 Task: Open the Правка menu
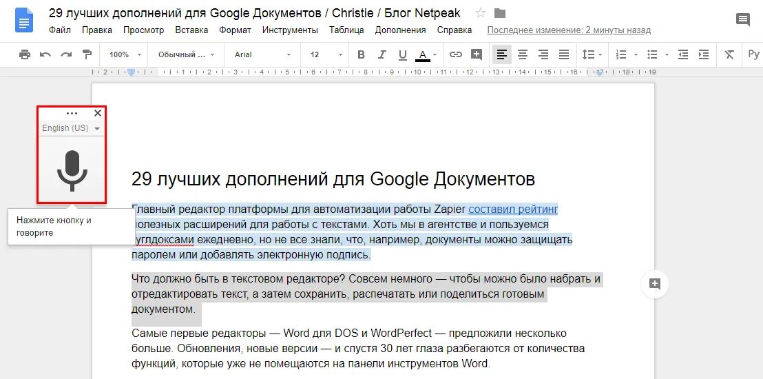[x=97, y=30]
